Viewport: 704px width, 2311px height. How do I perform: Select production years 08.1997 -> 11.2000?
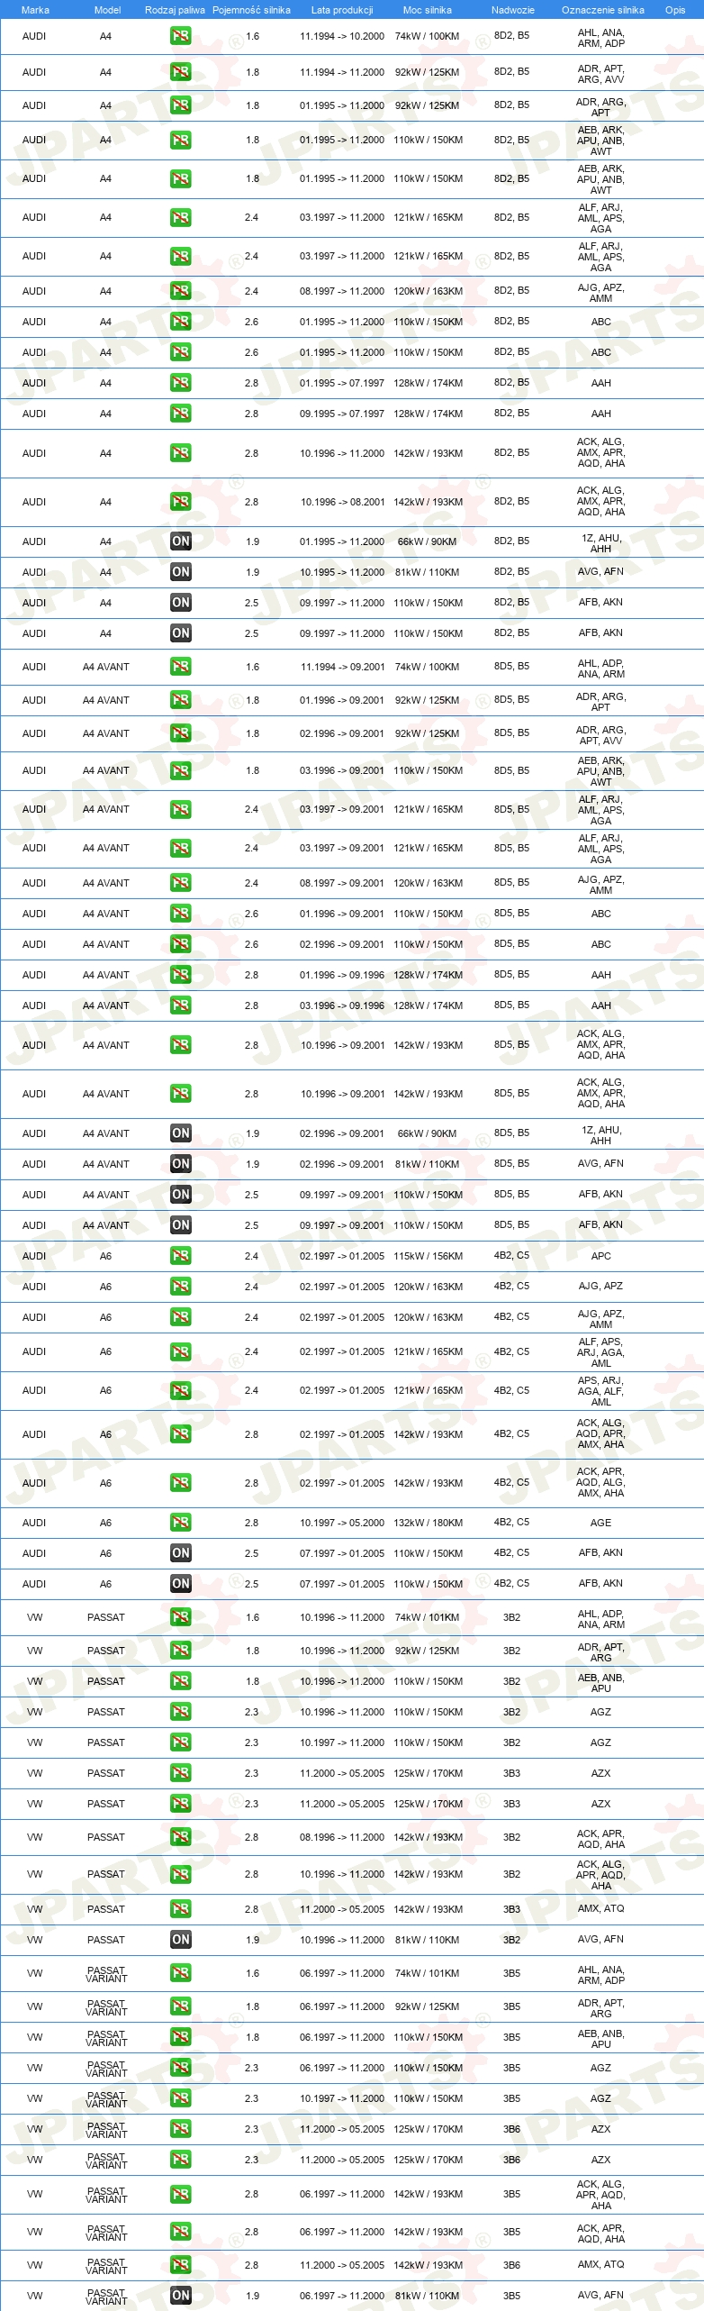pyautogui.click(x=342, y=291)
